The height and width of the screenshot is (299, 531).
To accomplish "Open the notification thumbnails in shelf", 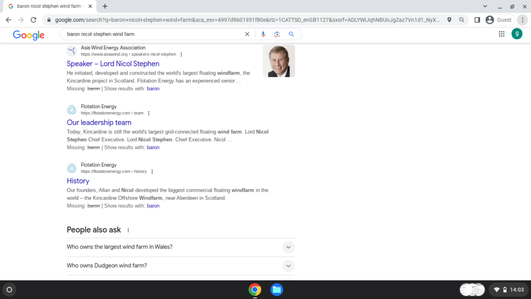I will (472, 290).
